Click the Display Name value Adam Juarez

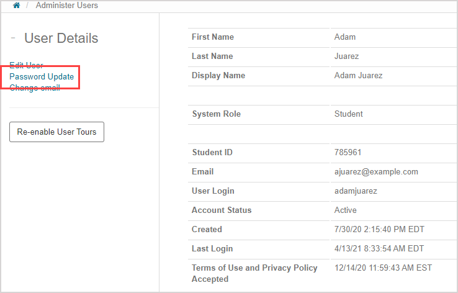[358, 76]
